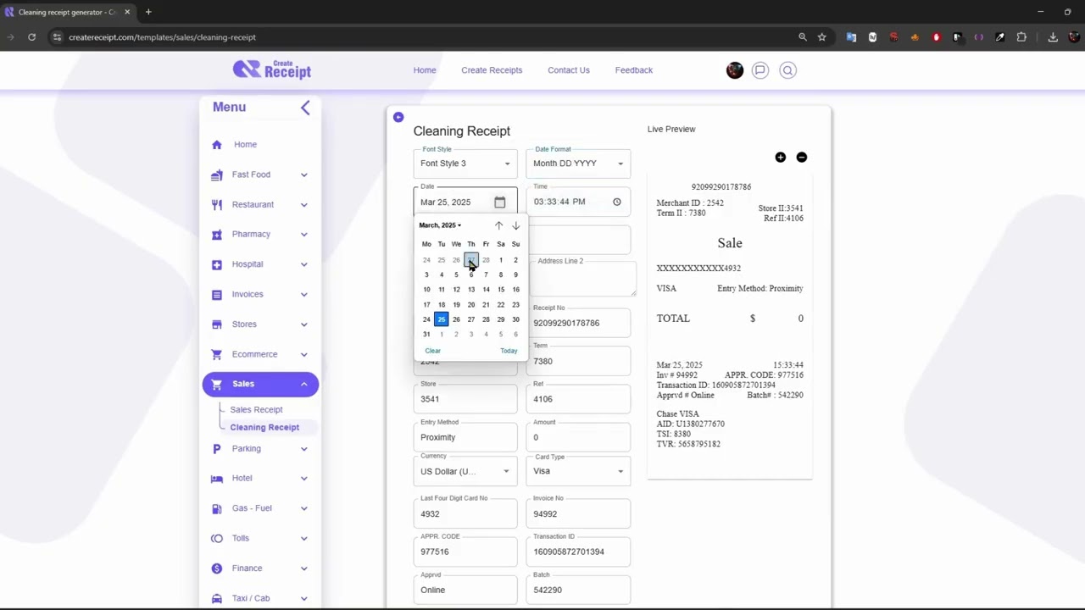The image size is (1085, 610).
Task: Go to next month with down arrow
Action: (515, 225)
